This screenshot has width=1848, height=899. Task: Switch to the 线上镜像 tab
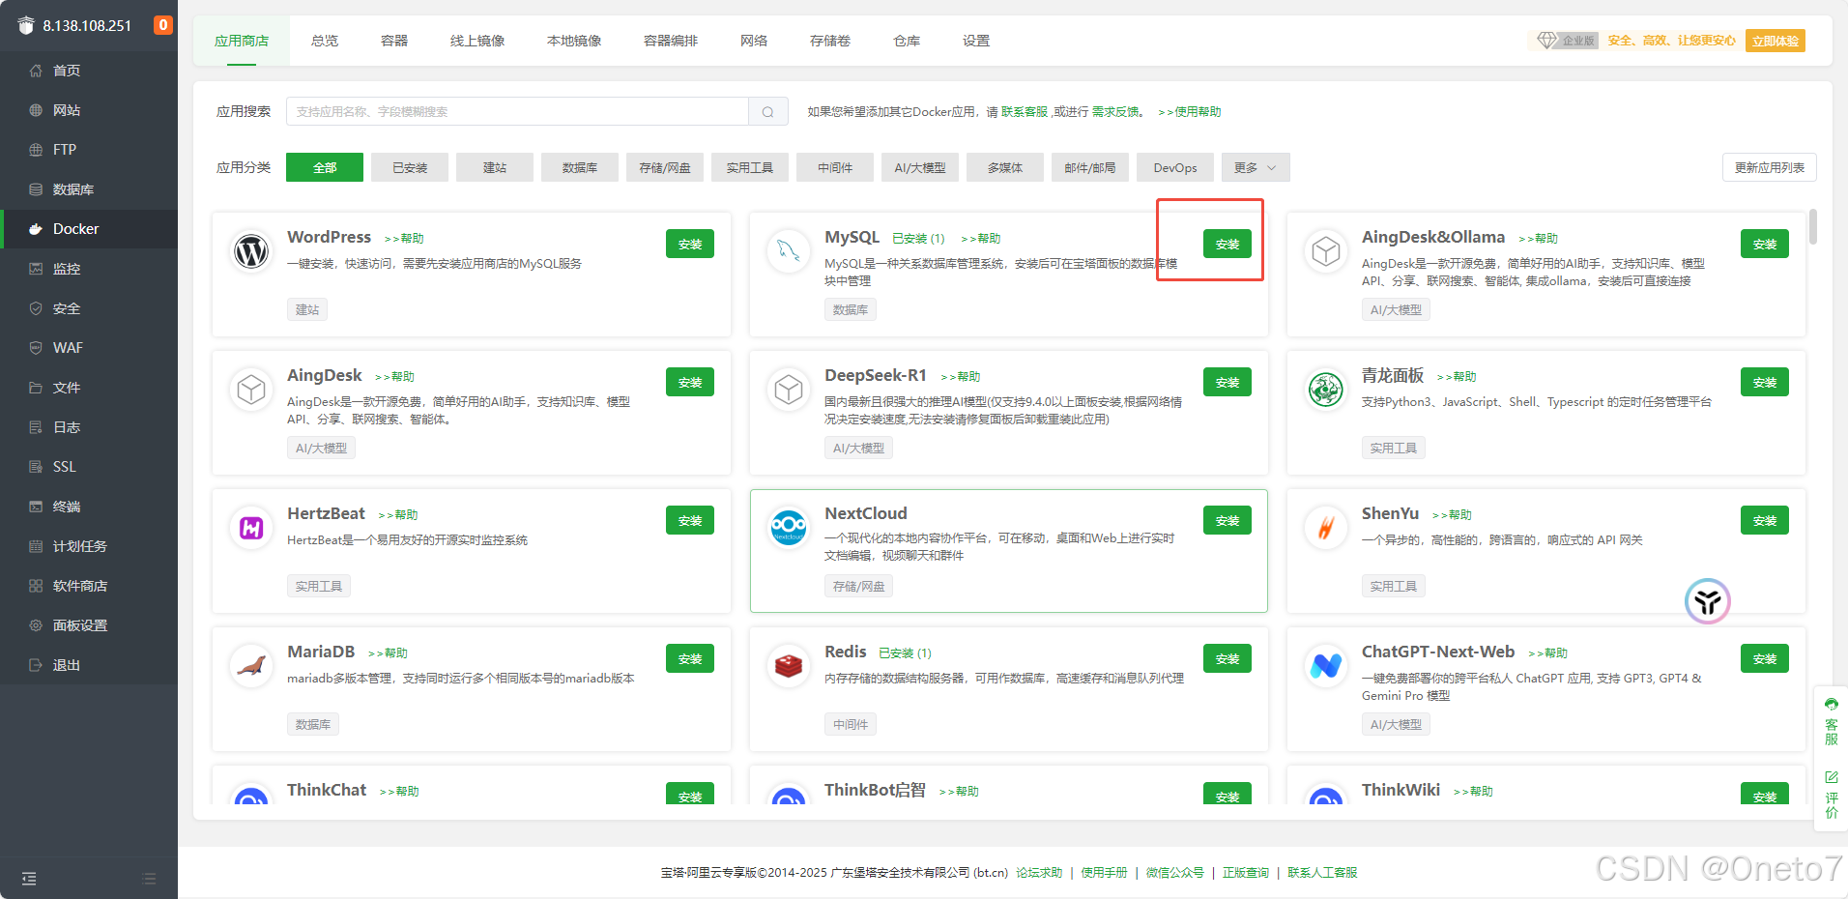click(x=477, y=41)
